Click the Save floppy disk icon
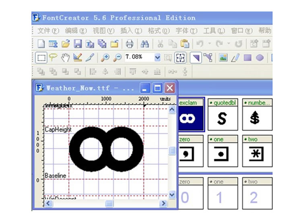Image resolution: width=307 pixels, height=218 pixels. 78,44
